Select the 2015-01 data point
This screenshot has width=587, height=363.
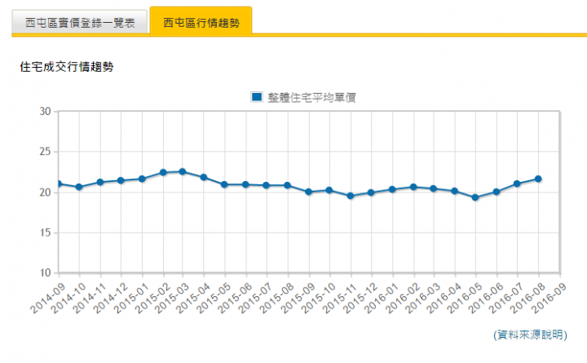[x=142, y=179]
